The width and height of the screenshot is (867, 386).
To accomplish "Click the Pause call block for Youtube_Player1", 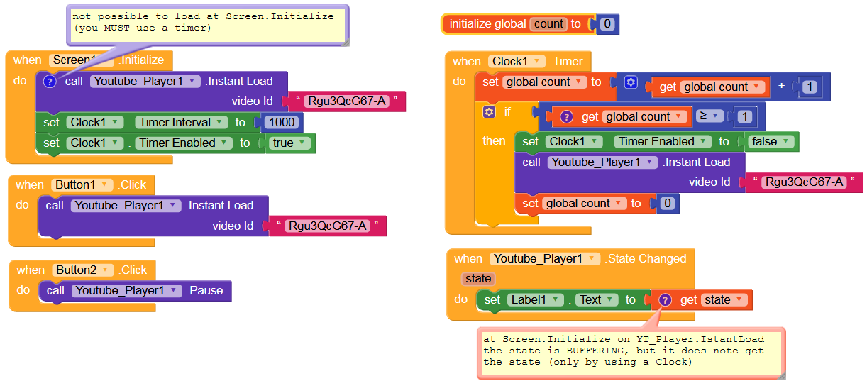I will (x=135, y=291).
